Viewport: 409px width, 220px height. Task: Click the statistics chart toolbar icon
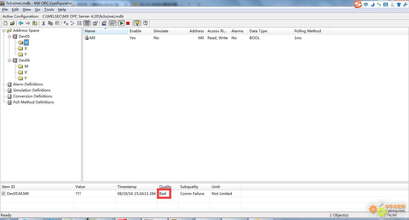(104, 23)
